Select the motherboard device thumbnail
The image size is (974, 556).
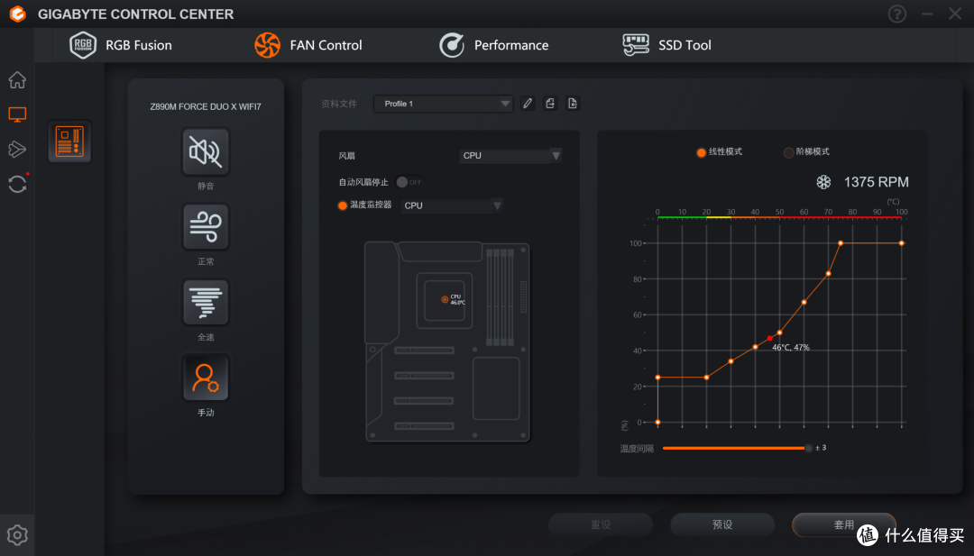point(69,141)
